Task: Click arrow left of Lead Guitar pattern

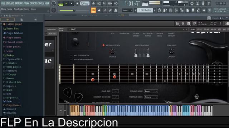Action: 136,10
